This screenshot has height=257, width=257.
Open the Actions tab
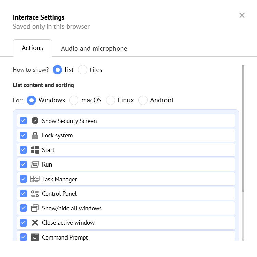tap(33, 48)
